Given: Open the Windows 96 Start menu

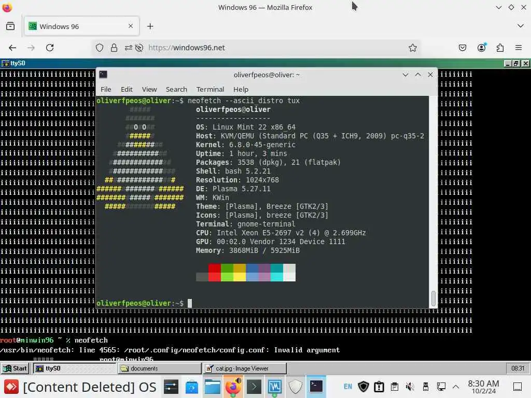Looking at the screenshot, I should (15, 368).
